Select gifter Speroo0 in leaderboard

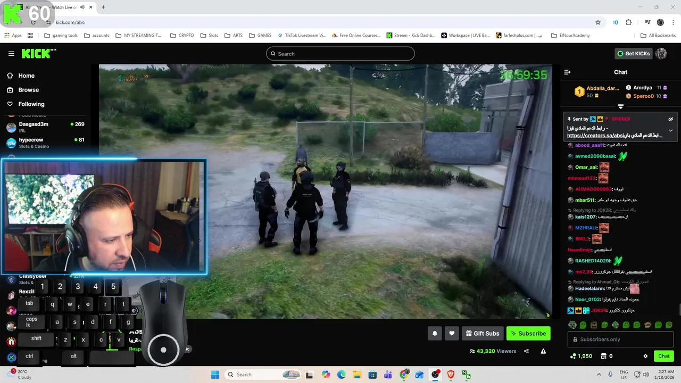pyautogui.click(x=643, y=96)
